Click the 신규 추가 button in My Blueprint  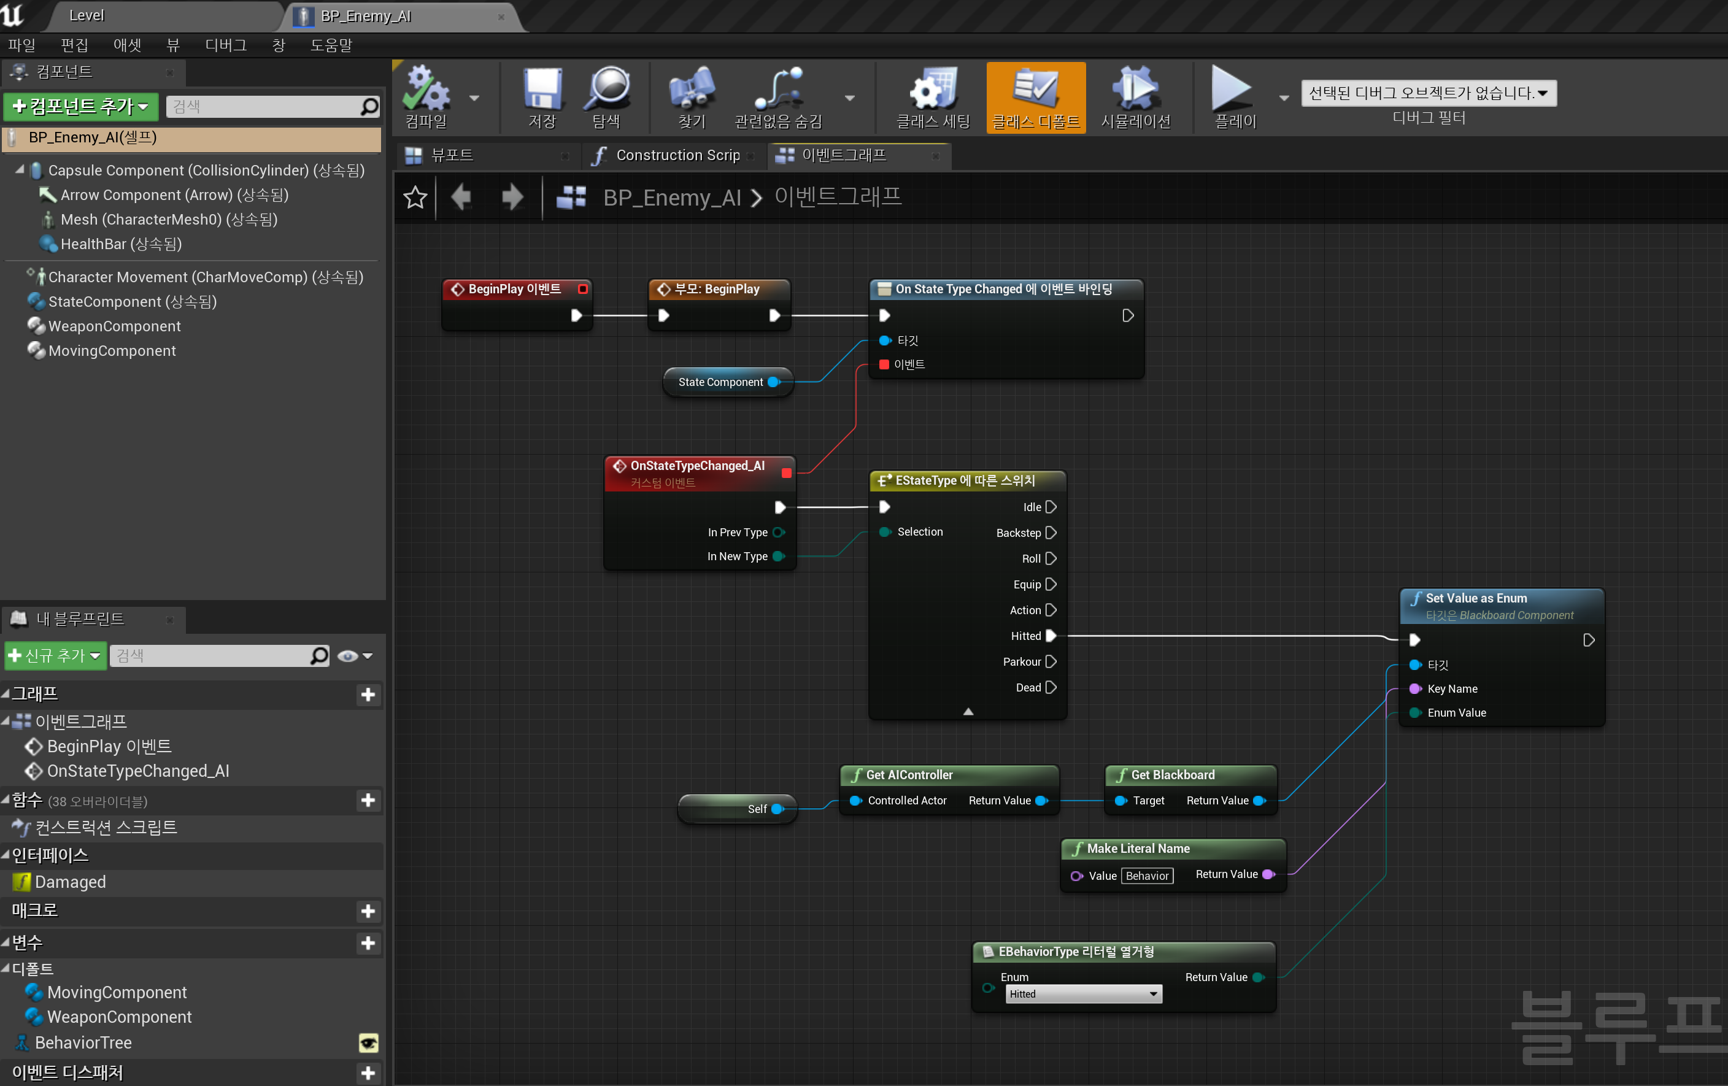(x=55, y=656)
